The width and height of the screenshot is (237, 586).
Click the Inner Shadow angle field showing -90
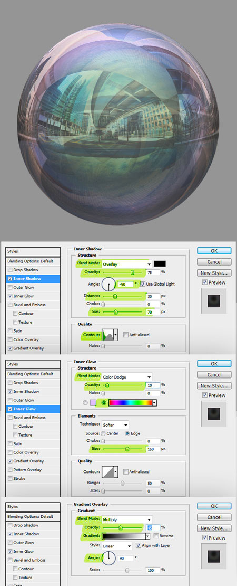(125, 284)
